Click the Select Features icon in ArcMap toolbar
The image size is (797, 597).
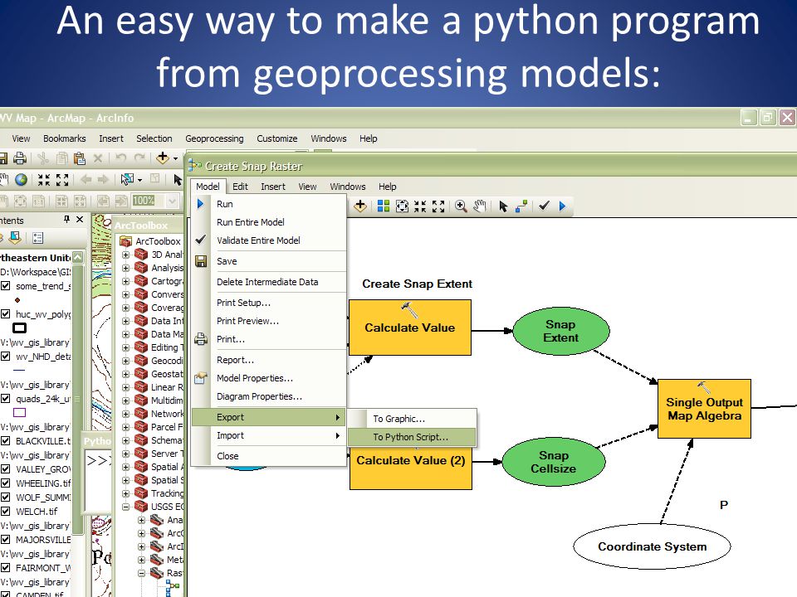tap(127, 179)
